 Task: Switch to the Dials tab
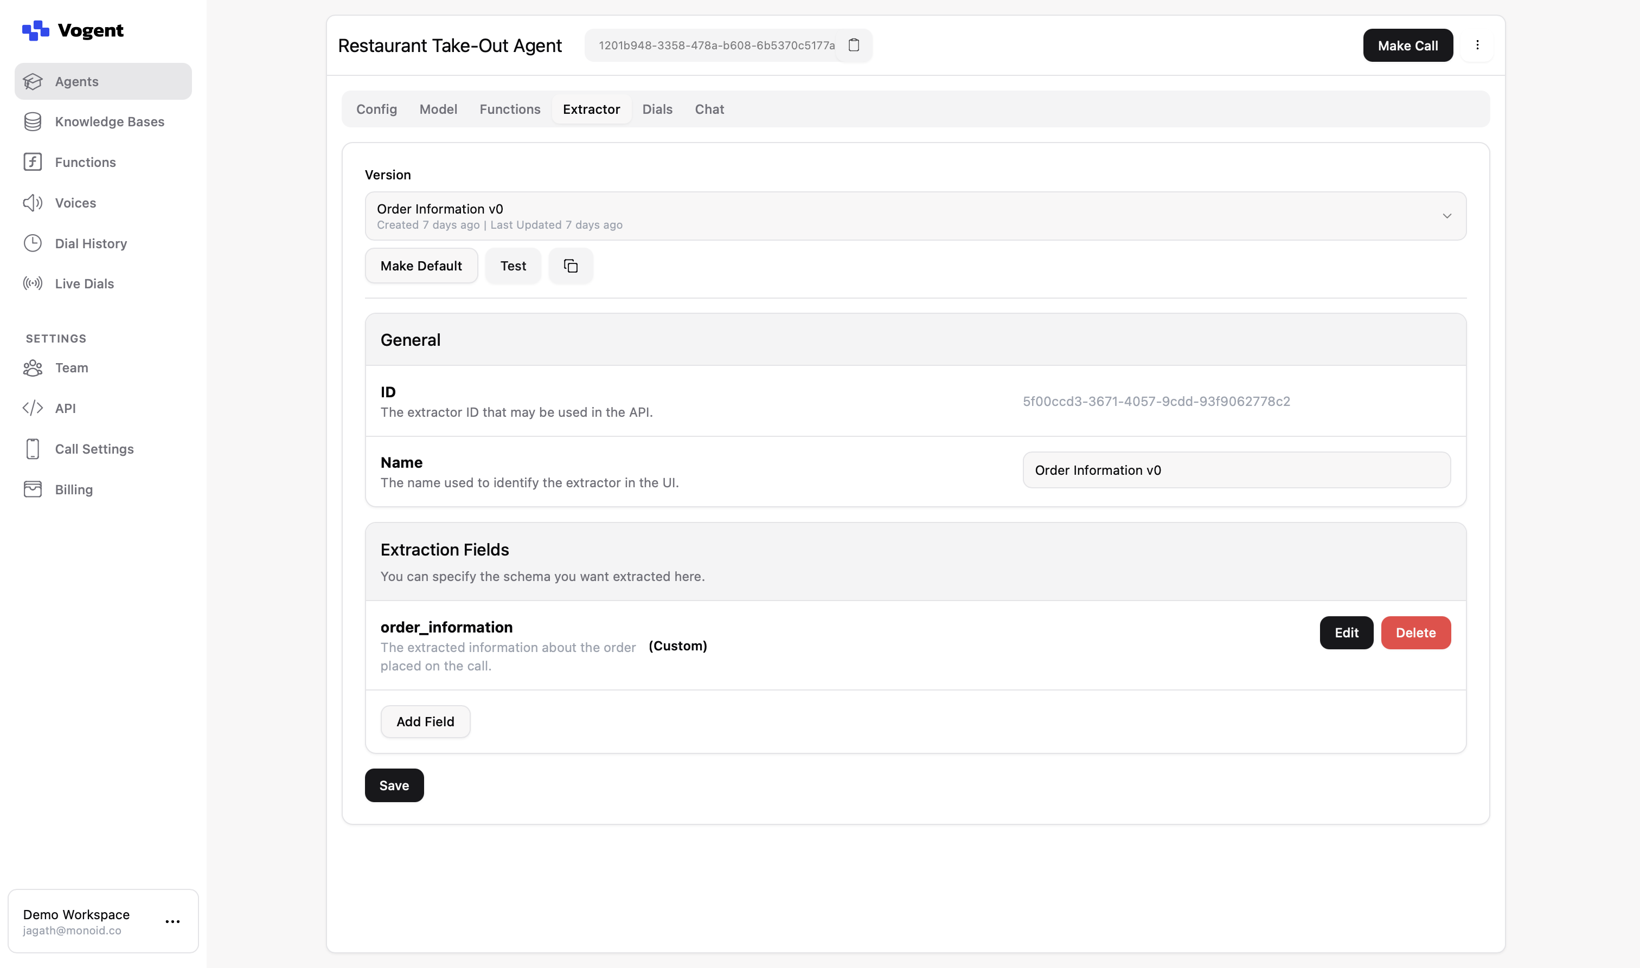(x=657, y=109)
